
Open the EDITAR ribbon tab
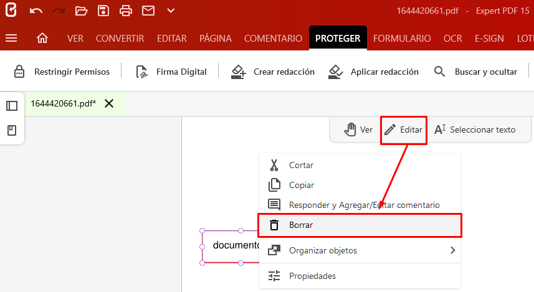point(172,39)
